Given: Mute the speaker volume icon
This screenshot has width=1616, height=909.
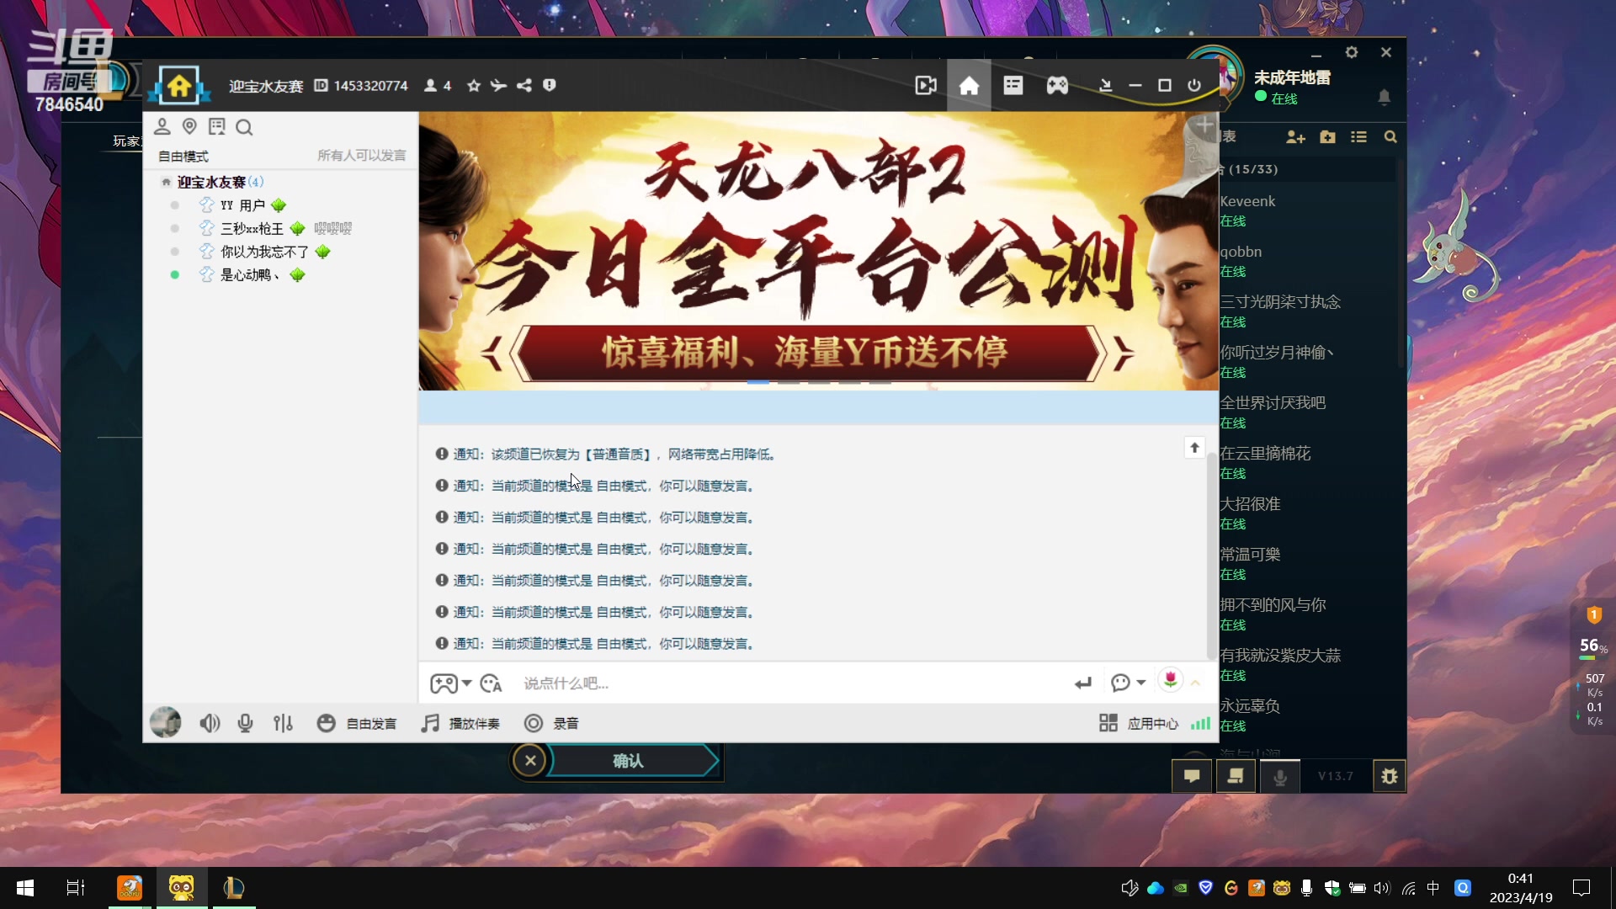Looking at the screenshot, I should (210, 723).
